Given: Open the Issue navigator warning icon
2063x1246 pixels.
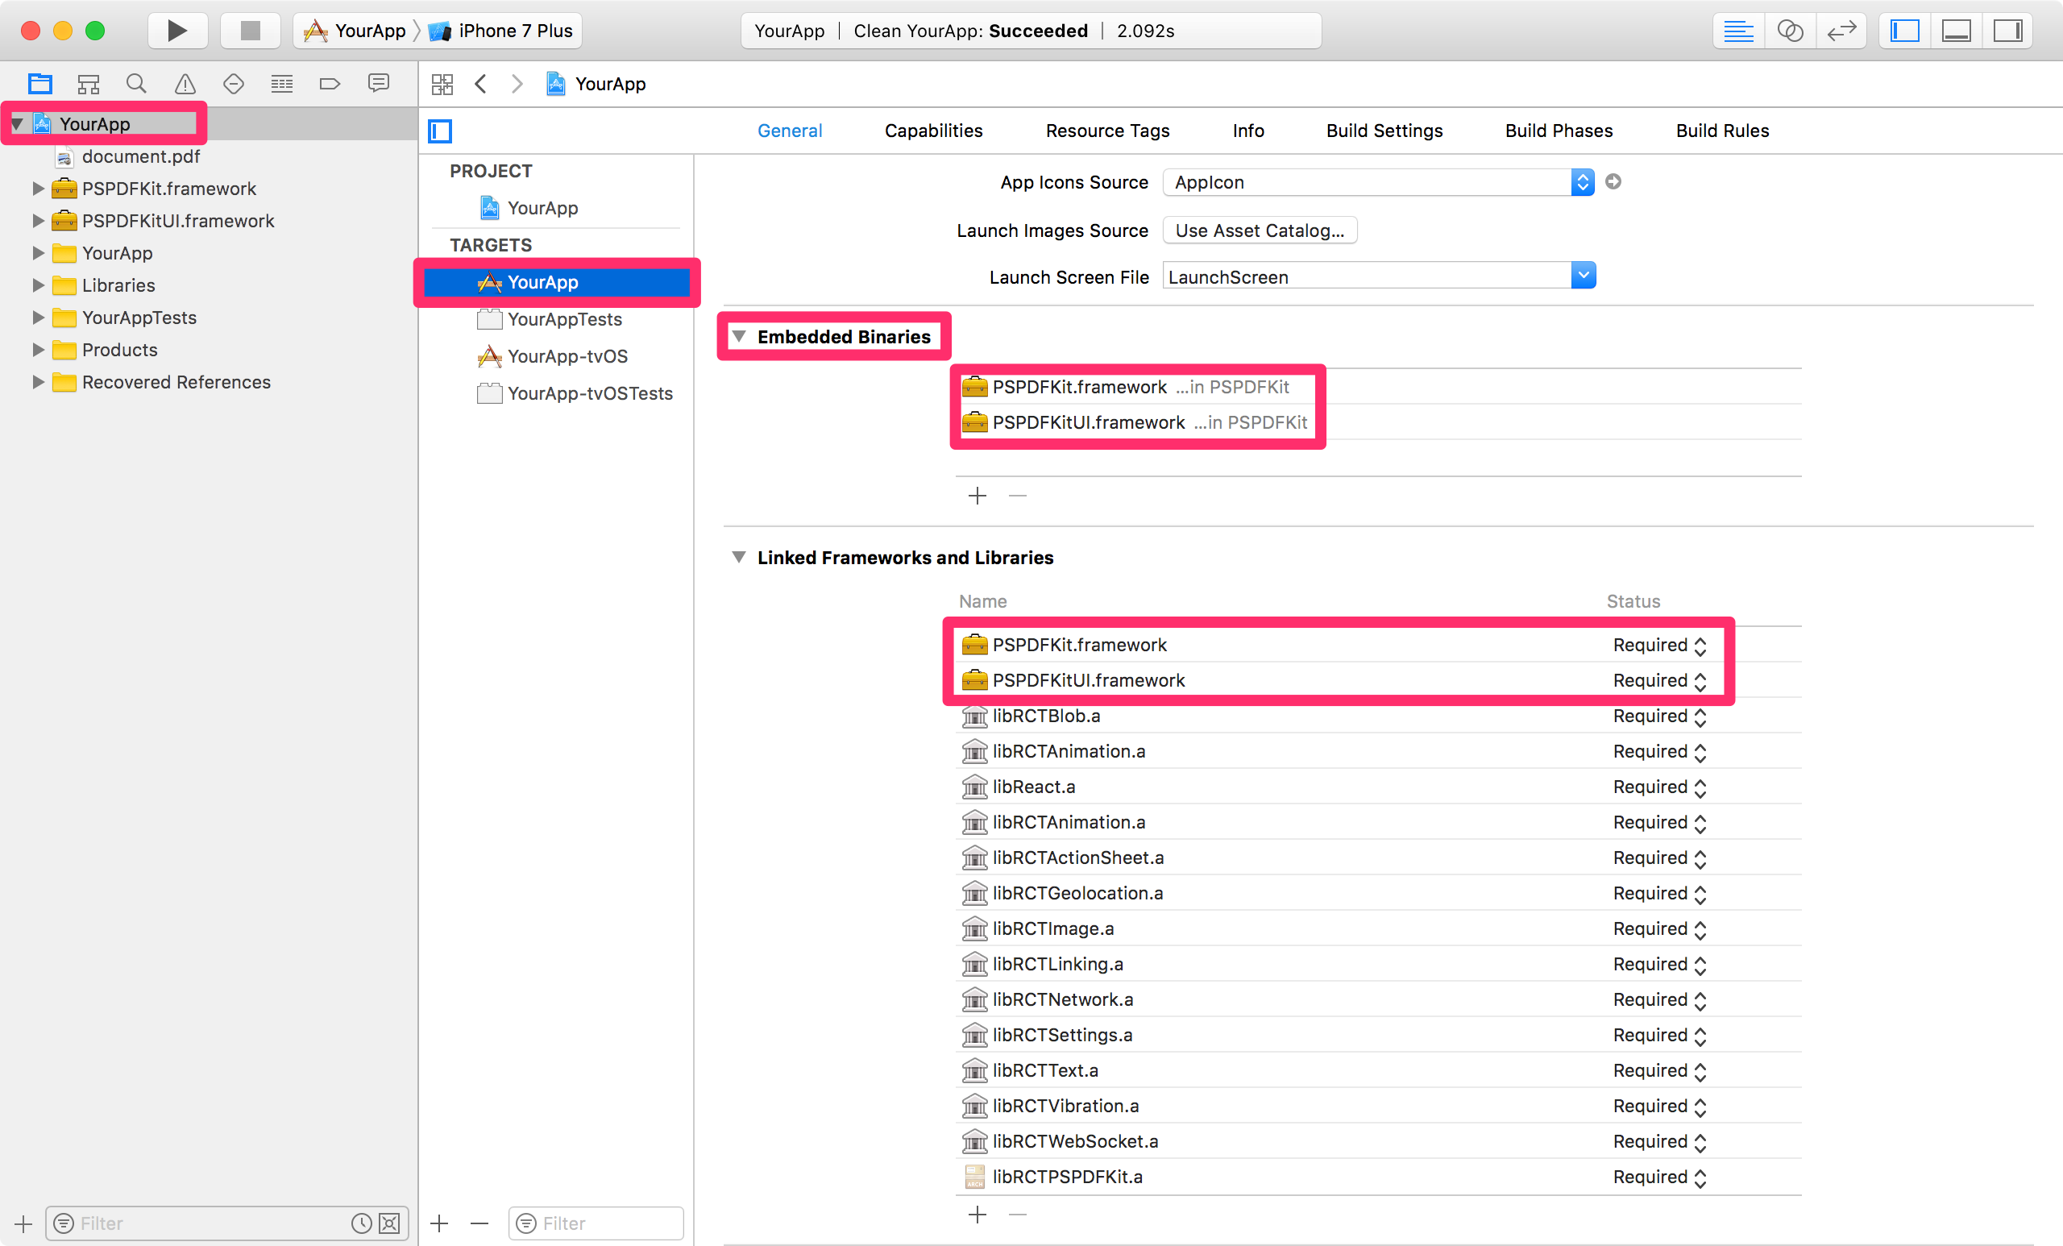Looking at the screenshot, I should 185,84.
